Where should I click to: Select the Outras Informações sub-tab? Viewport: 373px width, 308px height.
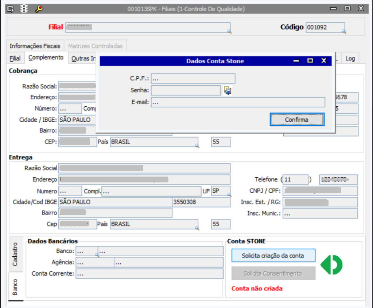point(83,58)
